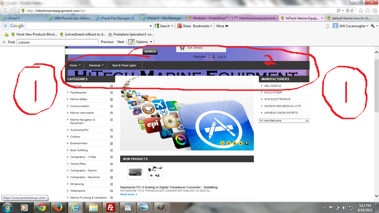Viewport: 379px width, 213px height.
Task: Switch to the Roundcube Webmail tab
Action: tap(70, 18)
